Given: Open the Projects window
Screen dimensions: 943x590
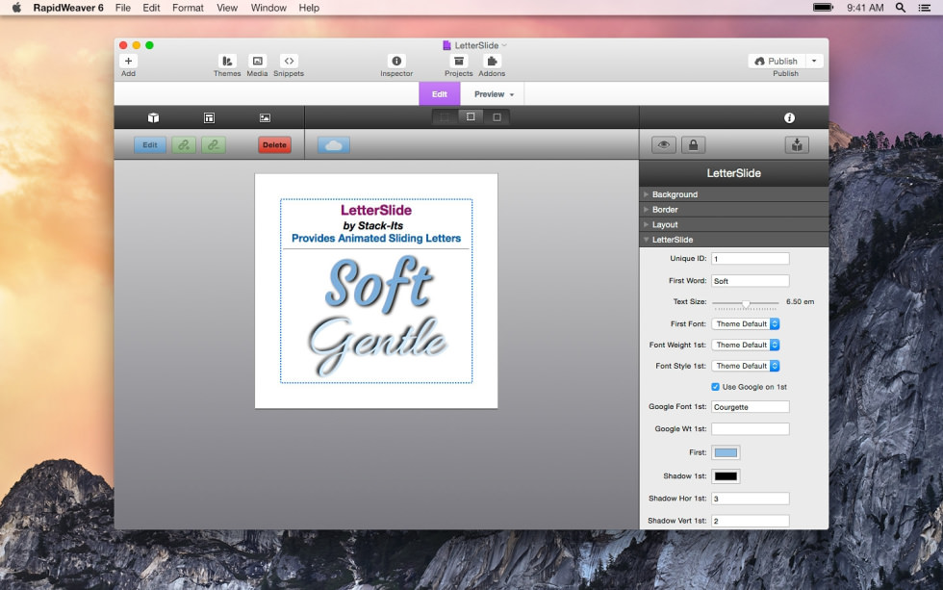Looking at the screenshot, I should 458,61.
